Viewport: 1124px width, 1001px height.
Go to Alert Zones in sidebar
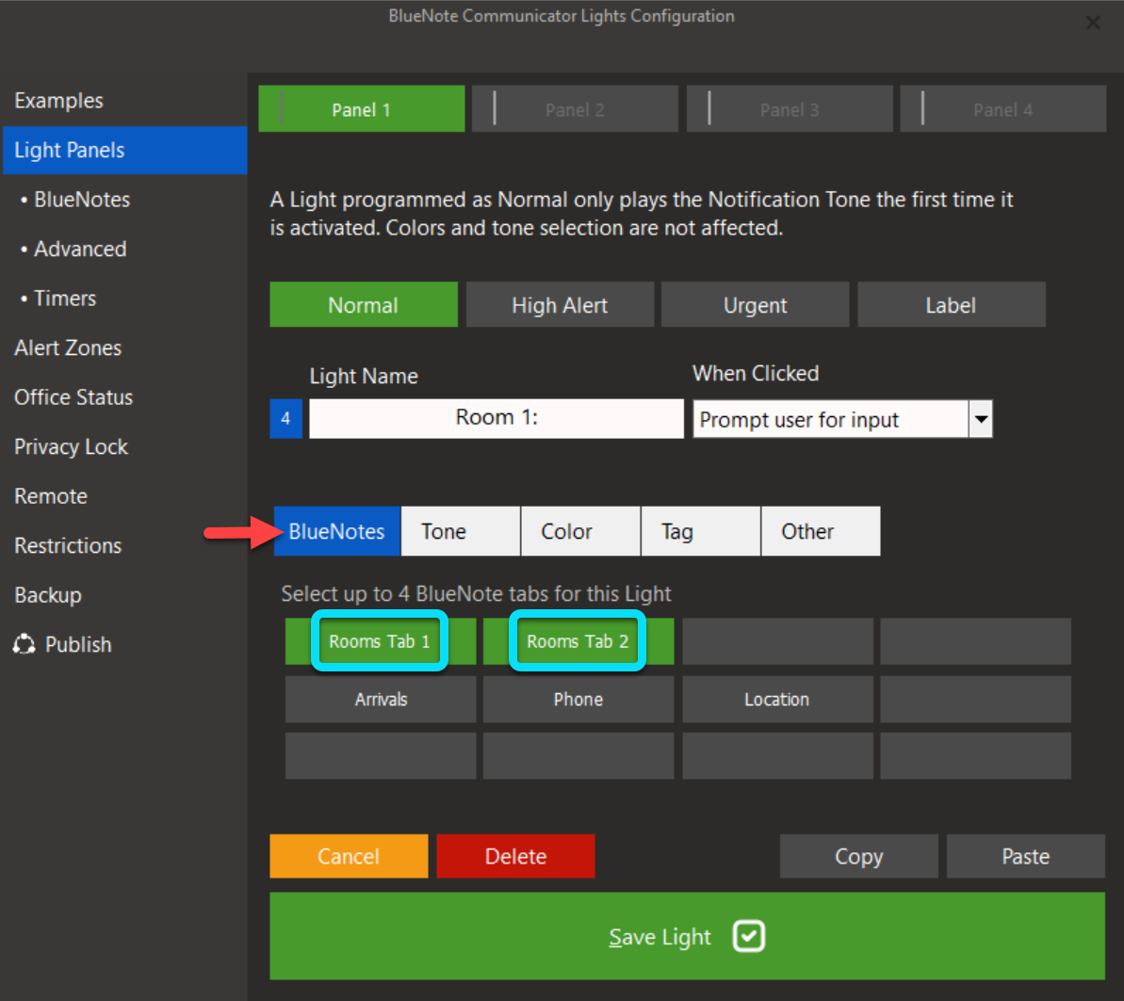pos(68,347)
